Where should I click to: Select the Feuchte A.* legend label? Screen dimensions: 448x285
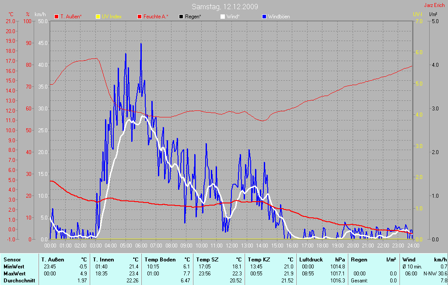click(156, 17)
